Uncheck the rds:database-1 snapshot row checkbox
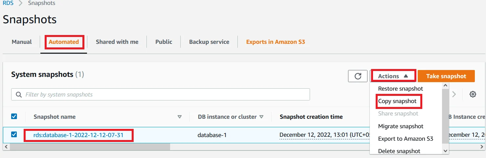Image resolution: width=486 pixels, height=158 pixels. [x=14, y=134]
